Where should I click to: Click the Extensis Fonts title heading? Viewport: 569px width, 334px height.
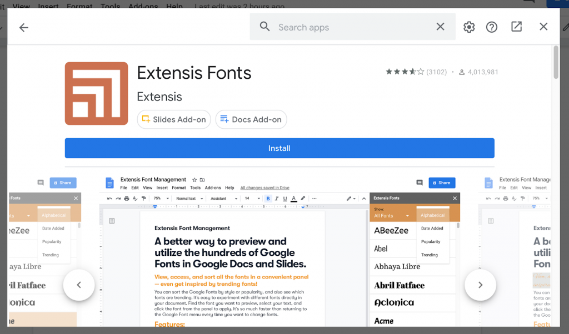194,73
